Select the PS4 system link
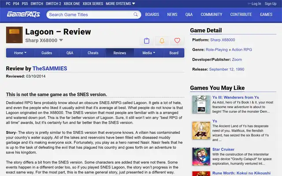Screen dimensions: 282x176 pos(16,4)
